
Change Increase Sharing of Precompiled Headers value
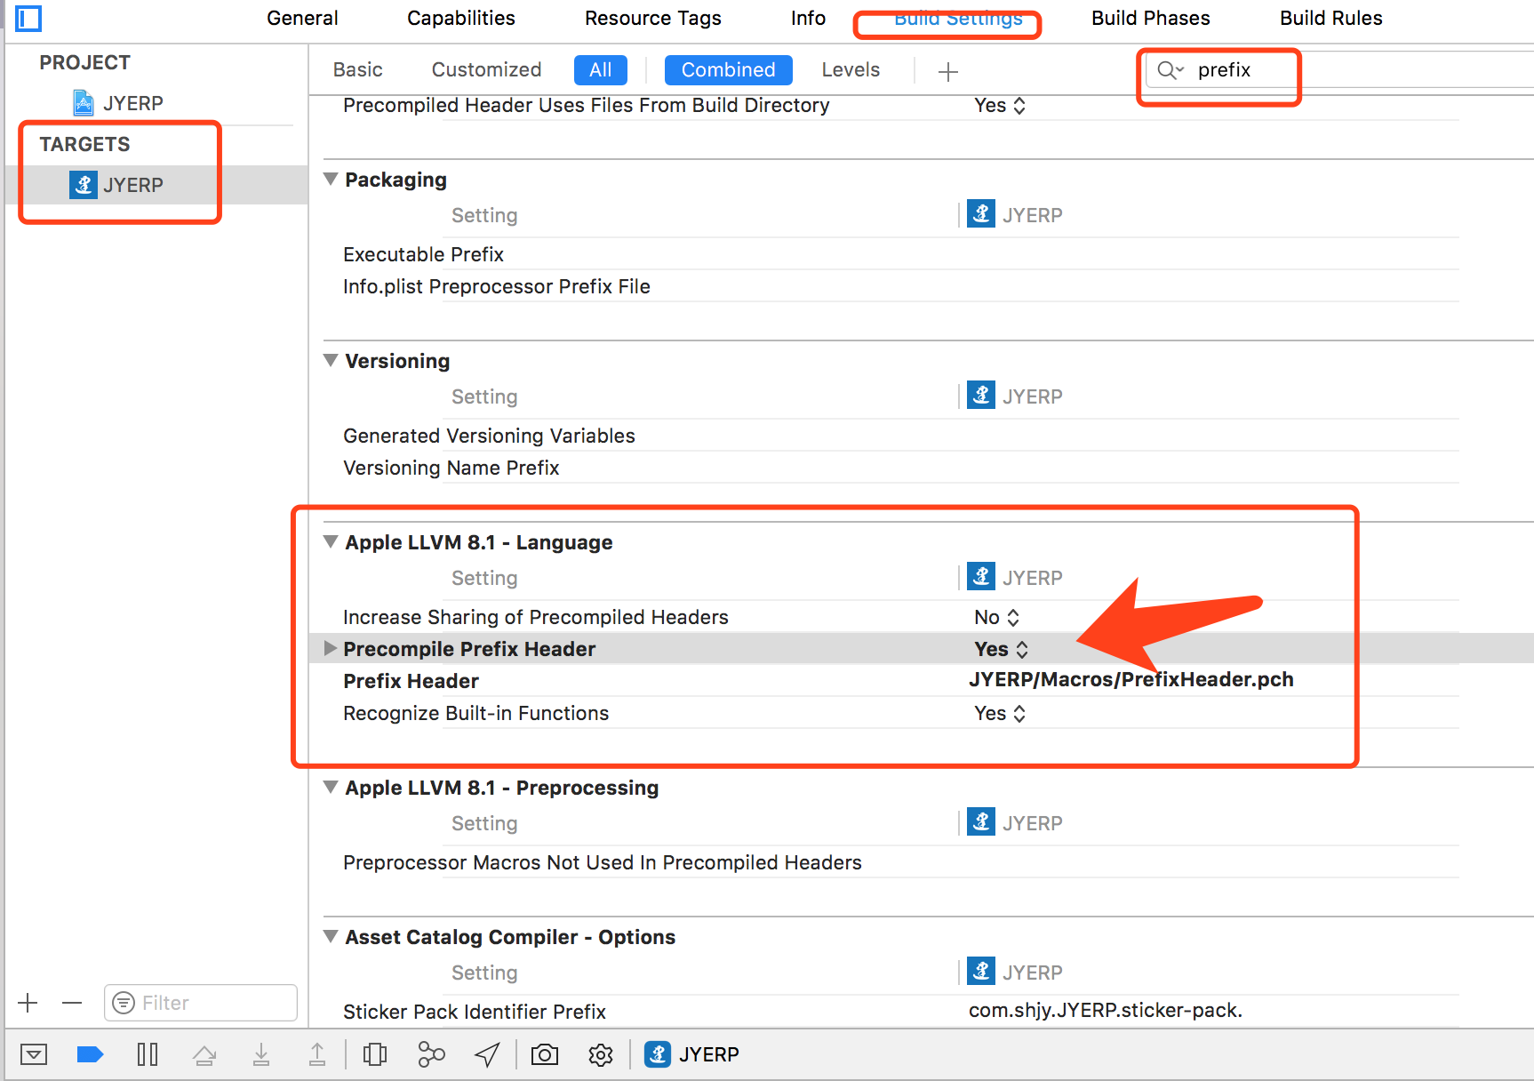pos(997,617)
